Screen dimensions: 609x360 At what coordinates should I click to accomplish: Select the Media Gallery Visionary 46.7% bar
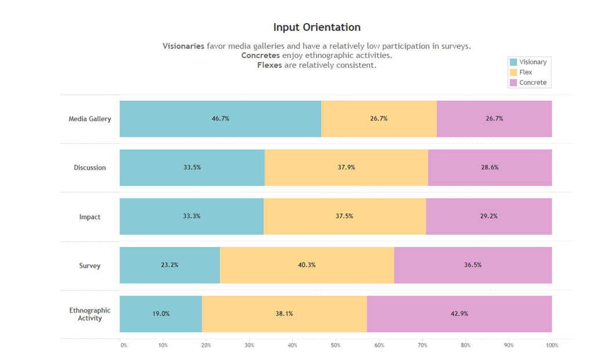[220, 119]
